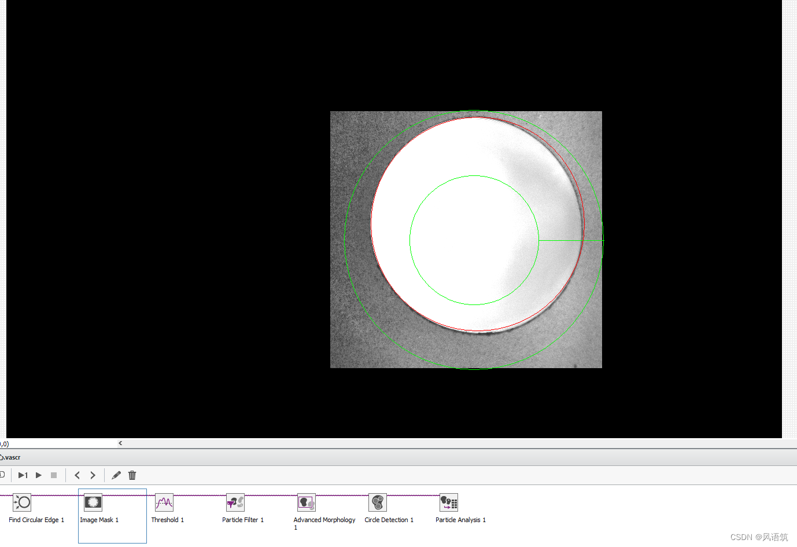Select the Particle Filter 1 step icon
This screenshot has height=547, width=797.
[235, 502]
